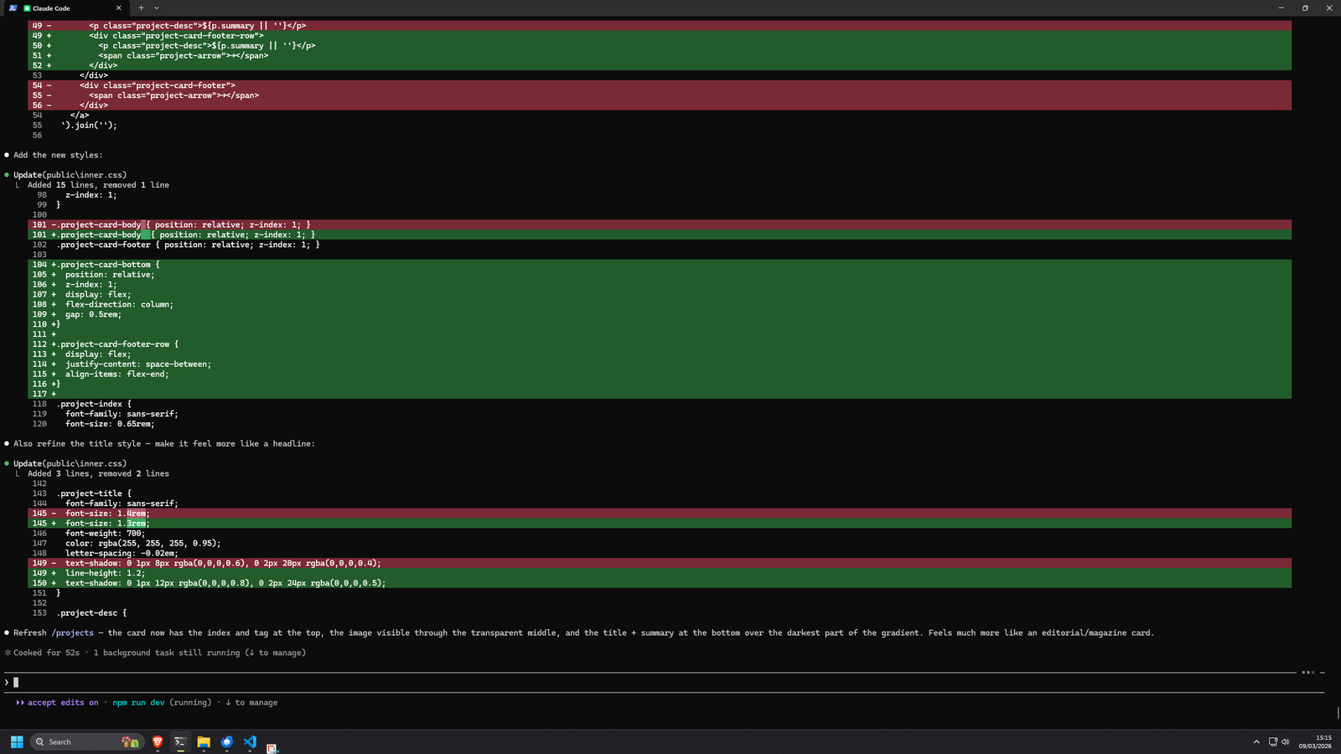Show hidden system tray icons
Viewport: 1341px width, 754px height.
1256,742
